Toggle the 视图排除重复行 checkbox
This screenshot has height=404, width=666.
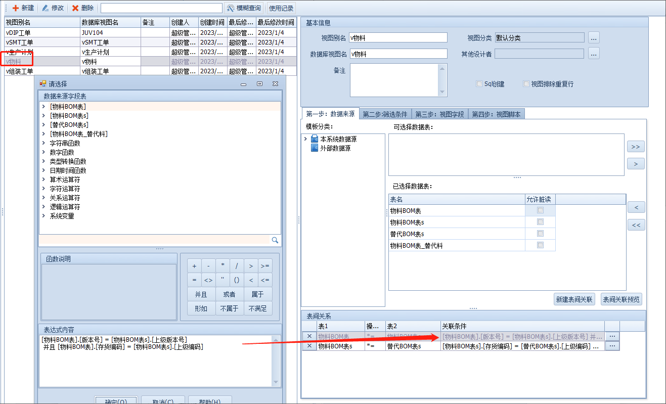click(526, 84)
